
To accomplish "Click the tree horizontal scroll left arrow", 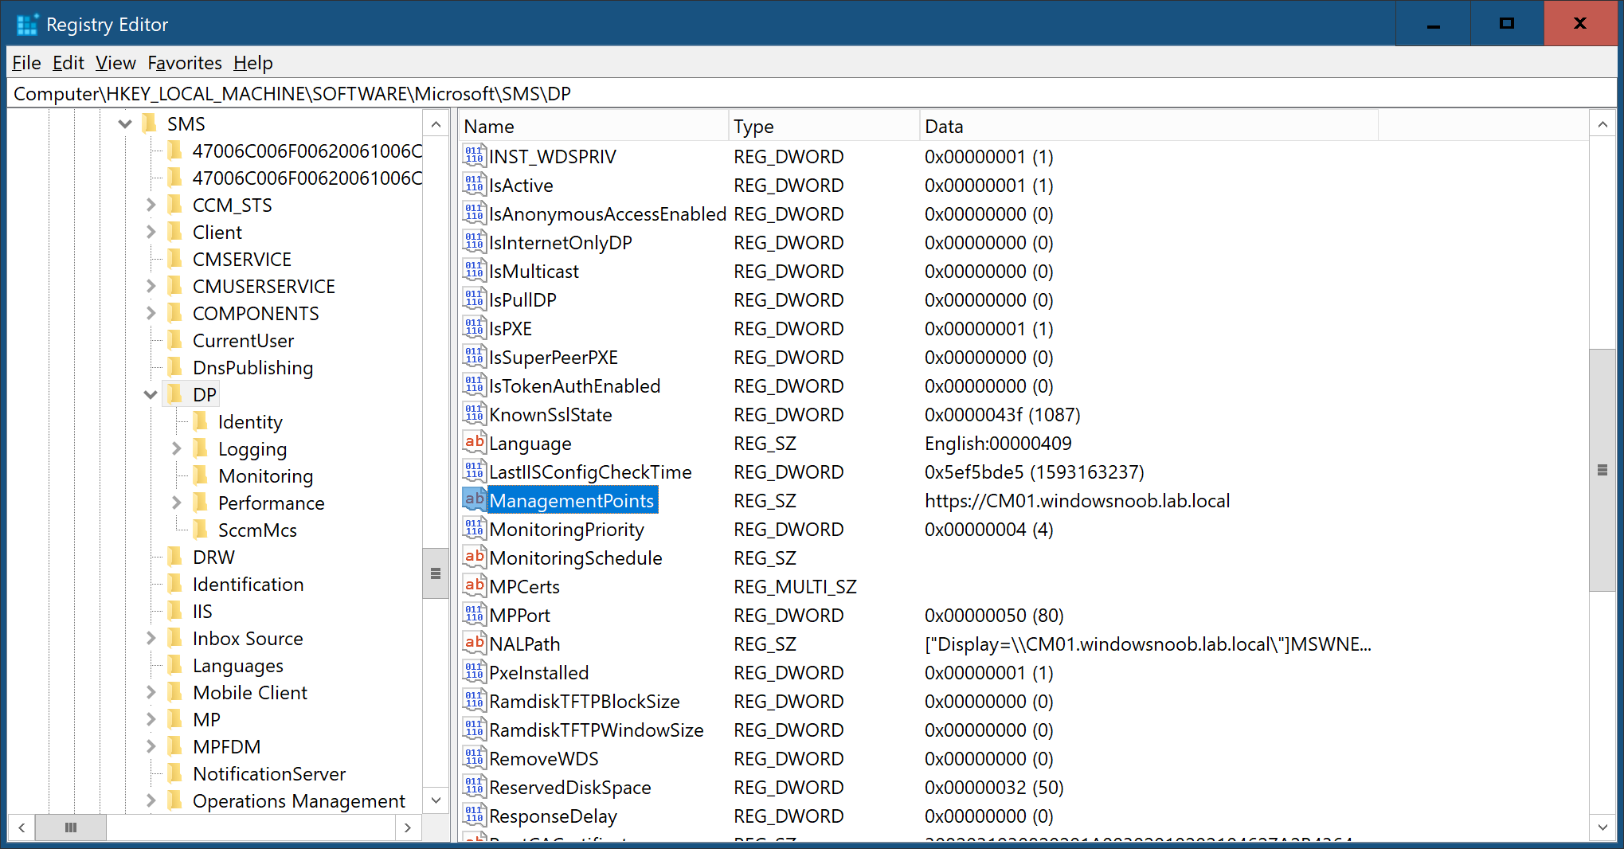I will [22, 827].
